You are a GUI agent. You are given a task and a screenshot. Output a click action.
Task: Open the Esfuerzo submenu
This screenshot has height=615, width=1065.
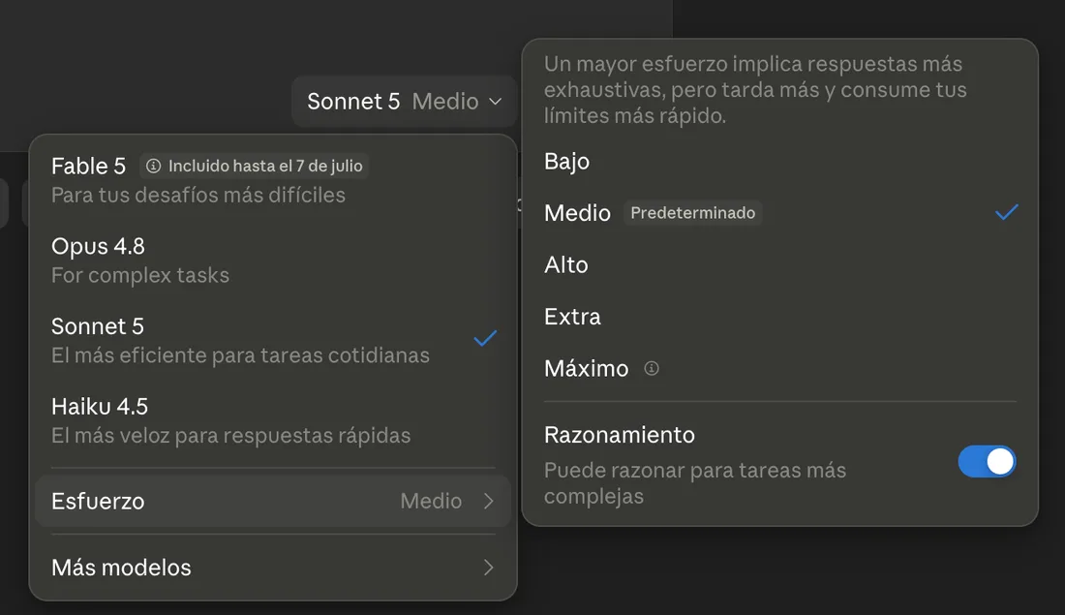(x=273, y=501)
